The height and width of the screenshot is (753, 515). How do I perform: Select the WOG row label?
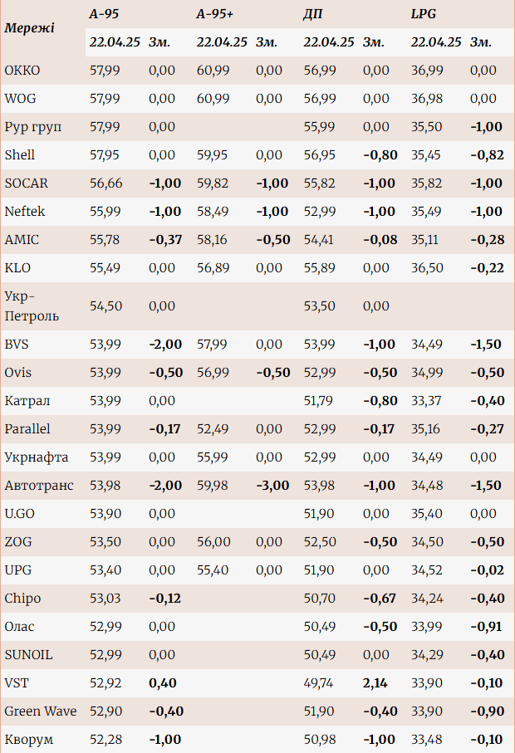21,99
